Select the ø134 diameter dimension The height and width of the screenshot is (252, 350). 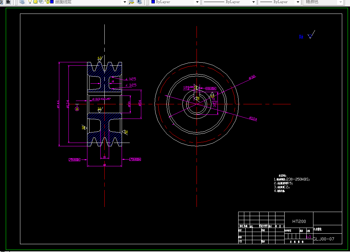(x=68, y=104)
